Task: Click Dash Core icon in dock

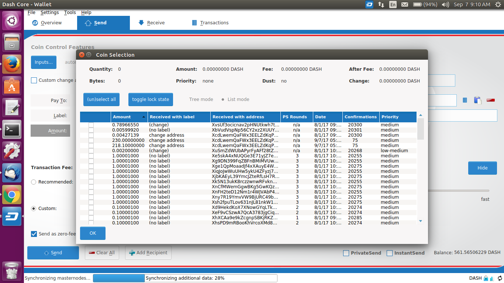Action: [12, 216]
